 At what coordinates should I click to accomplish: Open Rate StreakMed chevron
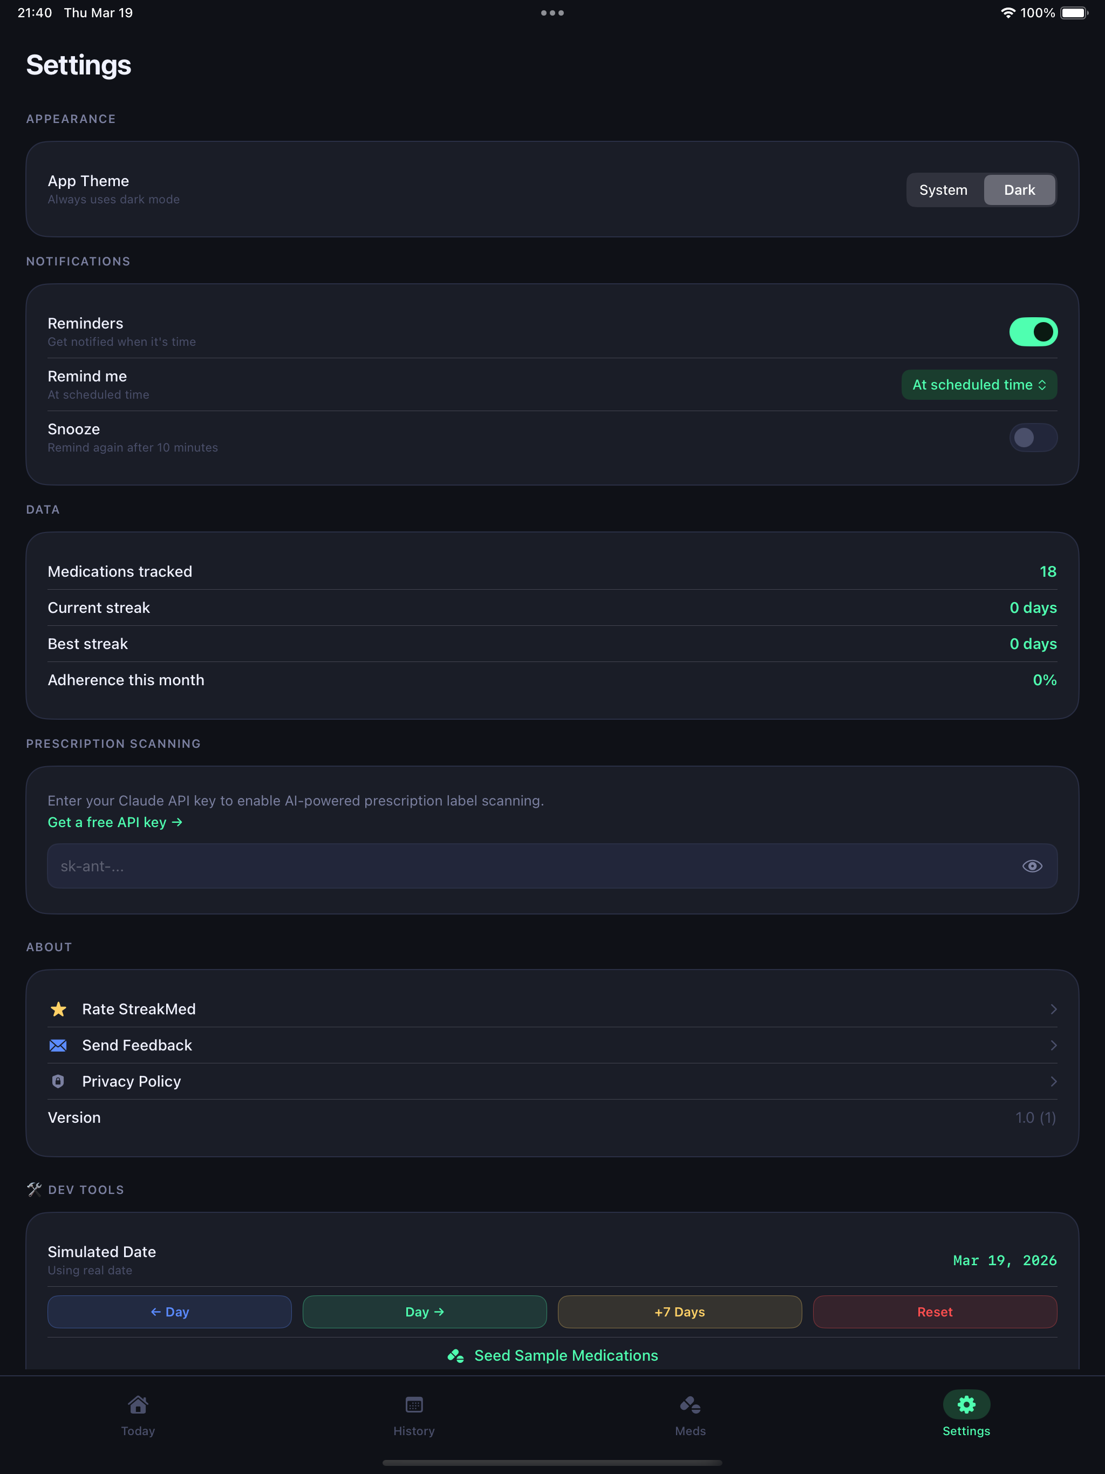pyautogui.click(x=1053, y=1009)
